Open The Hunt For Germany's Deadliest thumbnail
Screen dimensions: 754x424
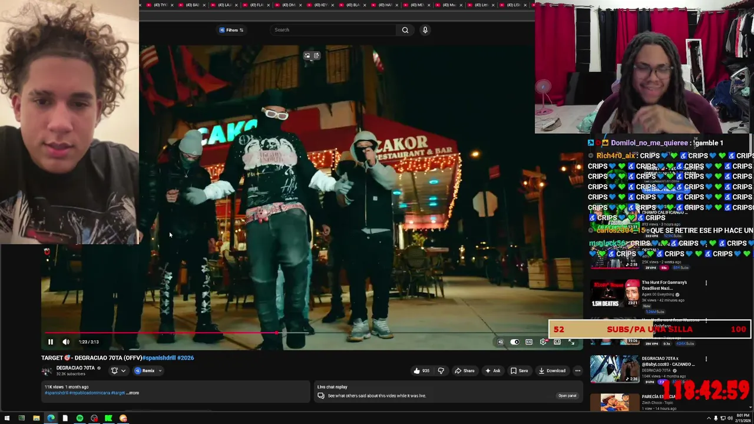(x=614, y=293)
